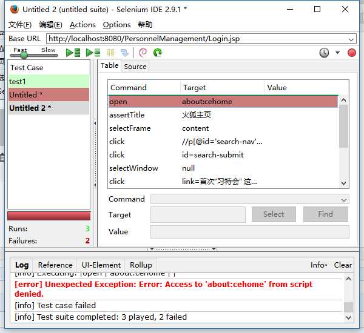364x333 pixels.
Task: Click the Pause/Resume toolbar icon
Action: pyautogui.click(x=110, y=53)
